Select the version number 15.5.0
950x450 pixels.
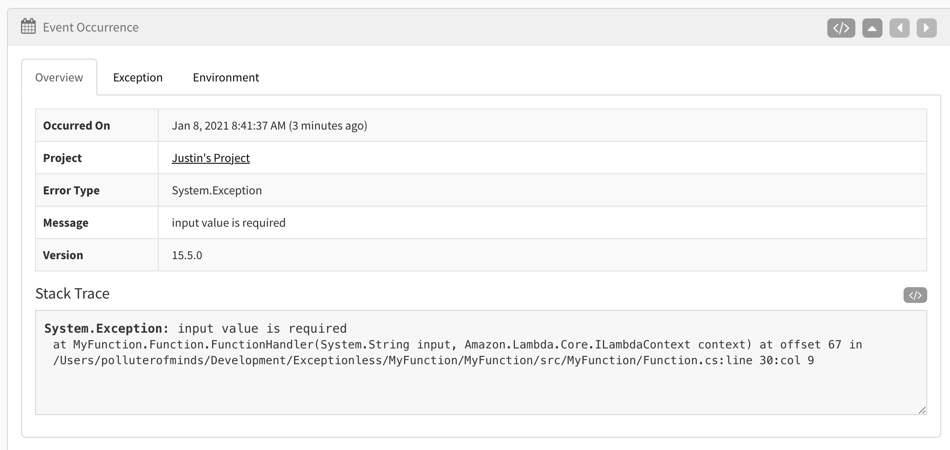point(187,255)
